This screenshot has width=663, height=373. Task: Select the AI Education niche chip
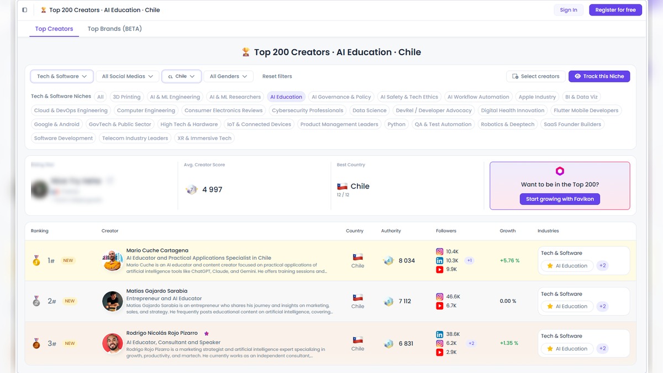tap(286, 97)
